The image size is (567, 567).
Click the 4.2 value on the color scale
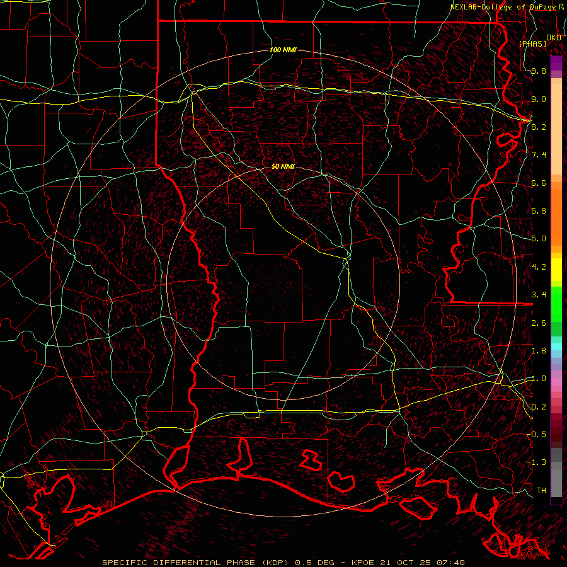(x=539, y=266)
